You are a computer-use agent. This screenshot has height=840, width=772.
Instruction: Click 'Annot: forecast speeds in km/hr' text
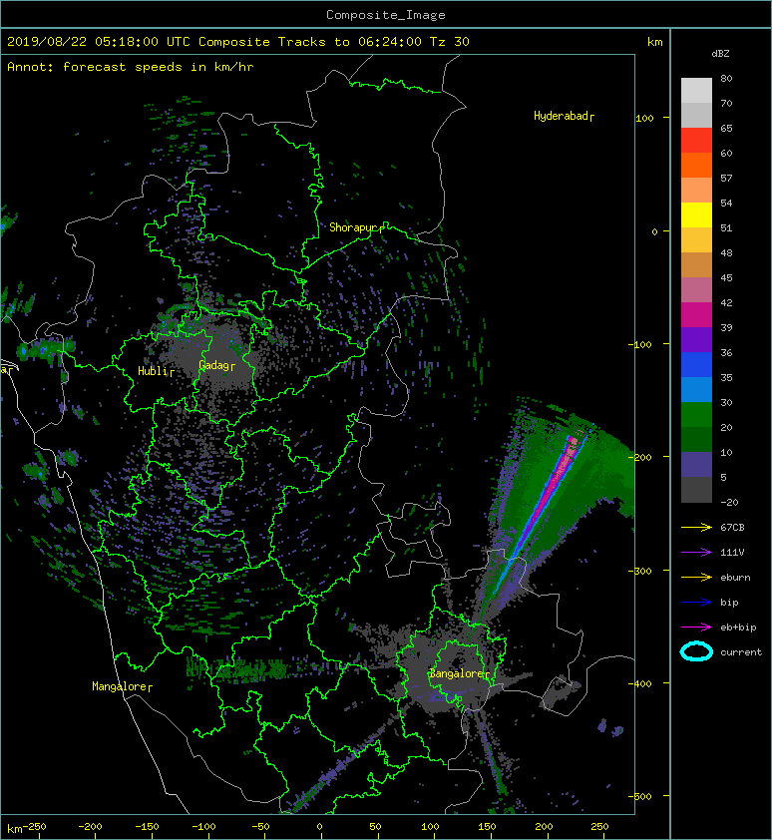tap(131, 67)
